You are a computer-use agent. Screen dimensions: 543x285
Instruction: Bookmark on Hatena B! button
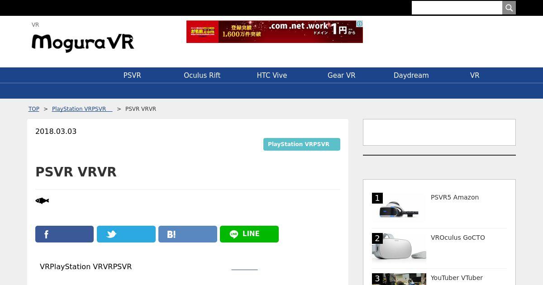[188, 234]
